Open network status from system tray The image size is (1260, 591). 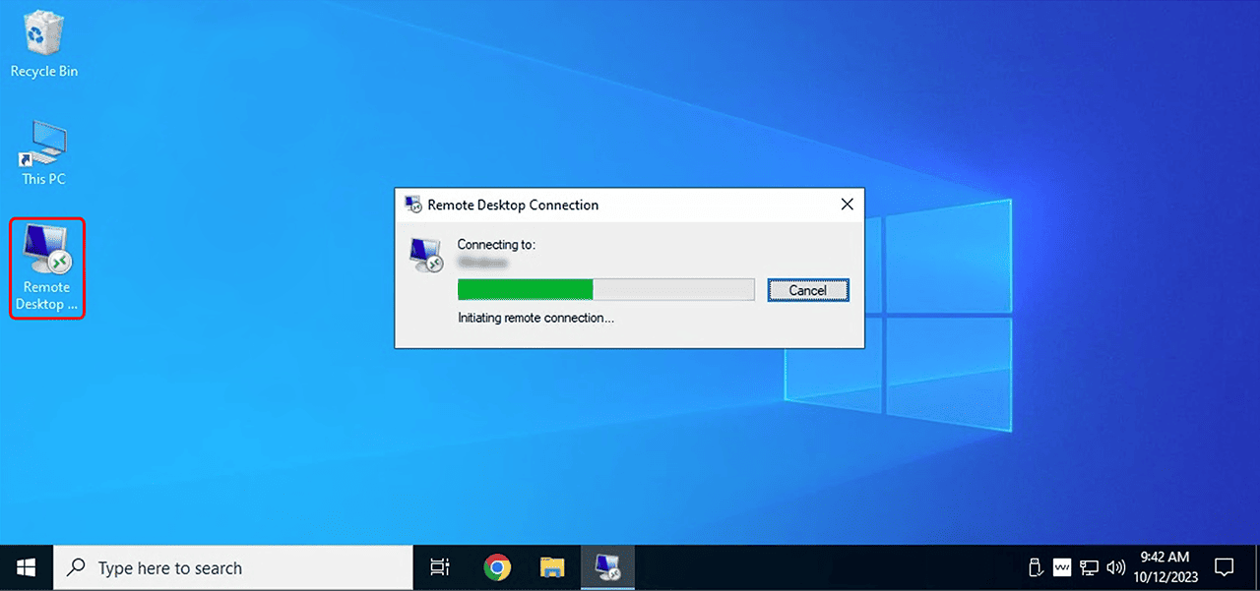tap(1089, 567)
